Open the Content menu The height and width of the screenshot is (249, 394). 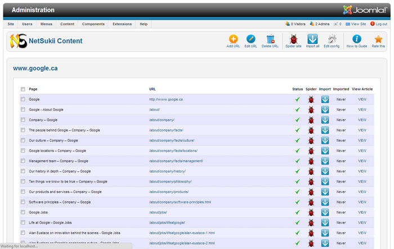[68, 24]
